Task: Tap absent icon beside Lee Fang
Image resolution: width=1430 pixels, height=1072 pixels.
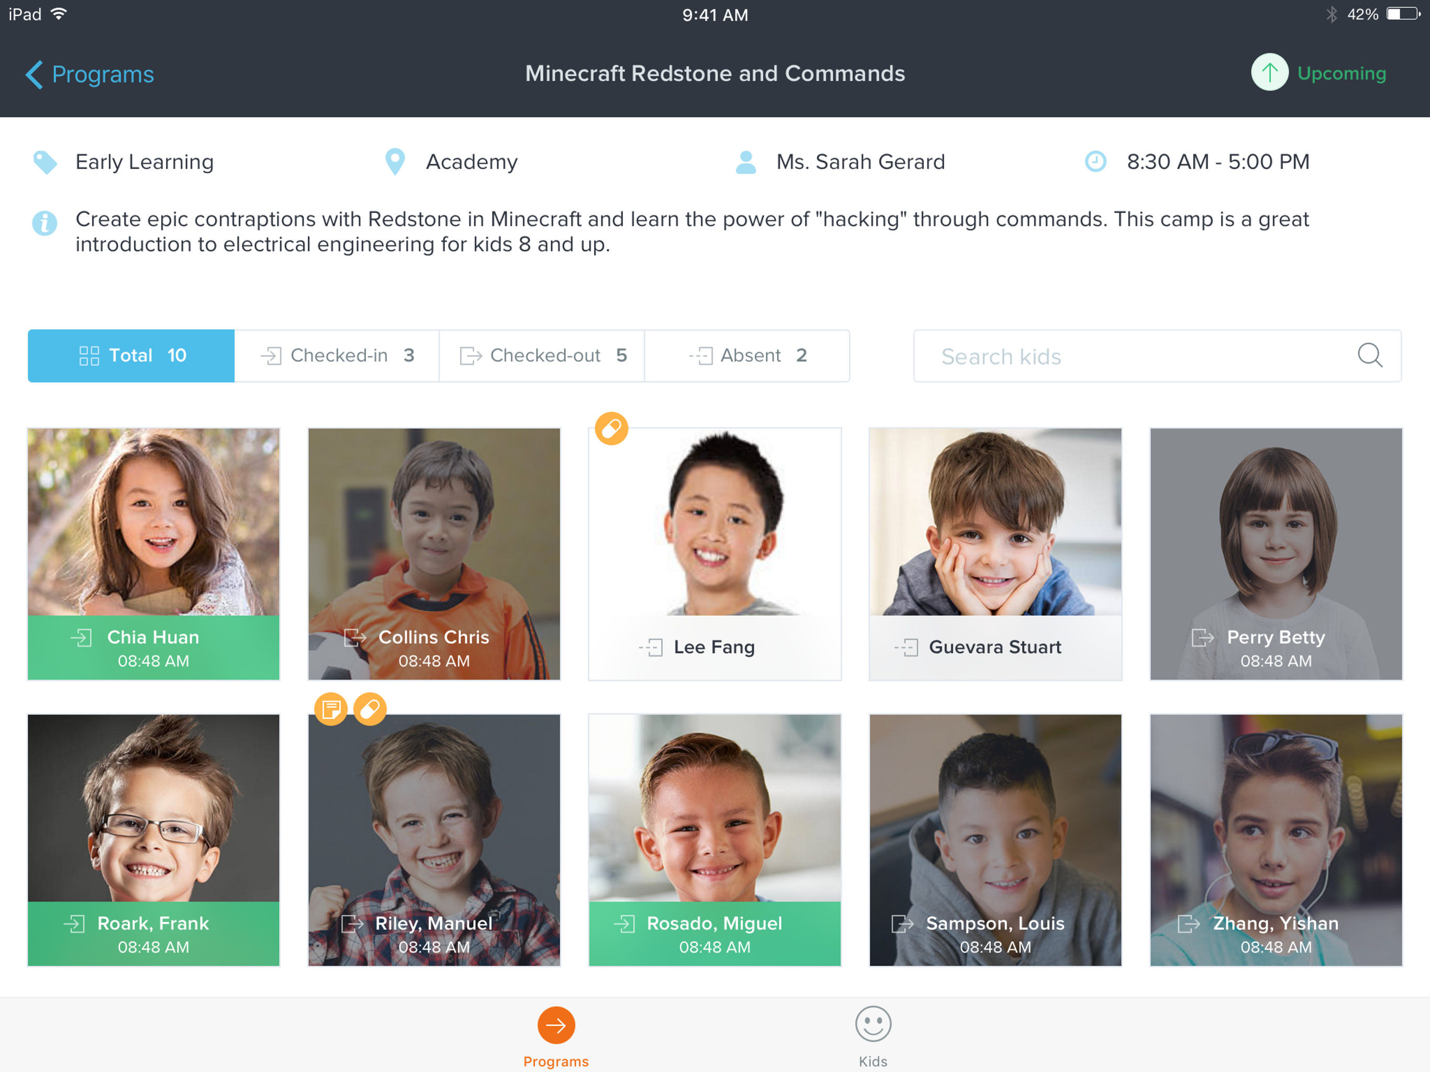Action: pyautogui.click(x=651, y=647)
